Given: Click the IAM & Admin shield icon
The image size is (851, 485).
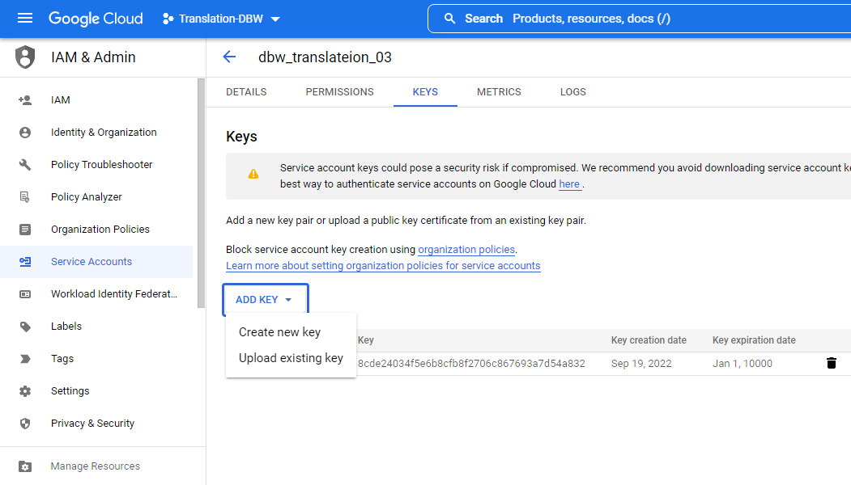Looking at the screenshot, I should (x=25, y=57).
